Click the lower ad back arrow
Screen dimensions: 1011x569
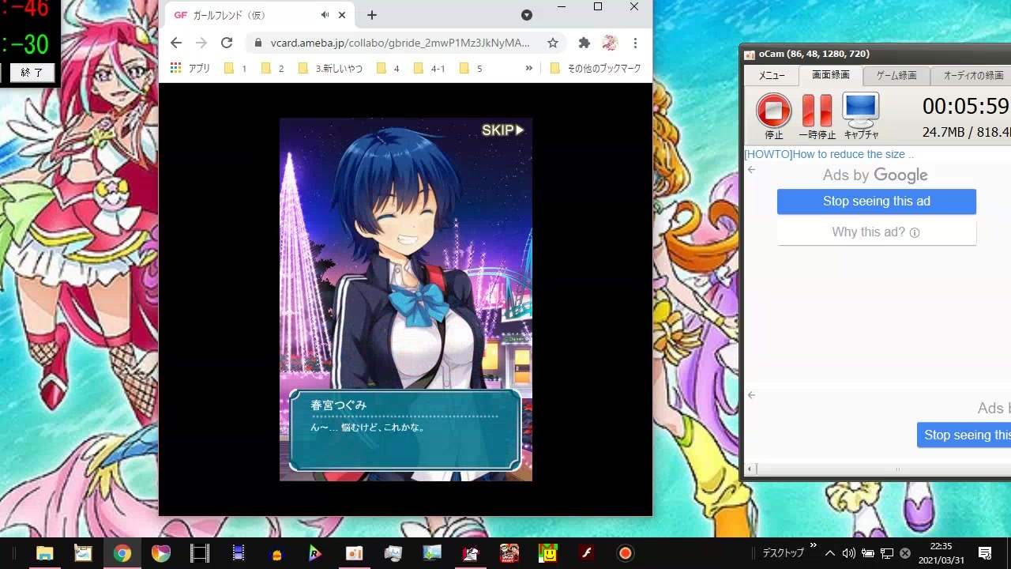tap(751, 395)
